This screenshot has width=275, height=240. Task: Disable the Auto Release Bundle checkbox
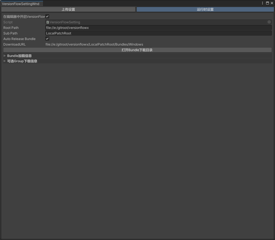47,39
